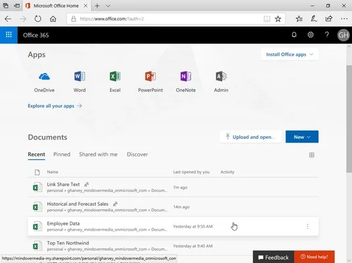Expand the Install Office apps dropdown

289,55
